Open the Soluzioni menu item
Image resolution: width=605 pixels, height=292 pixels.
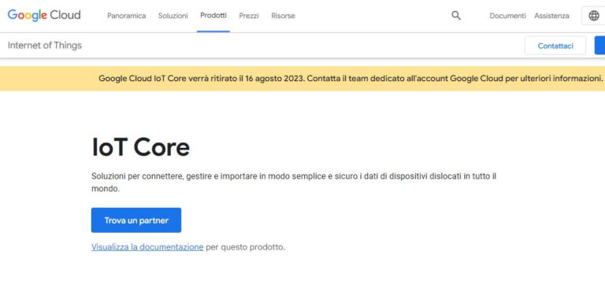[173, 16]
